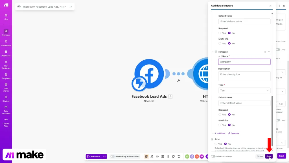This screenshot has width=289, height=163.
Task: Open Data stores in the sidebar
Action: click(x=6, y=87)
